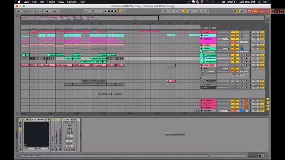Toggle the MIDI arrangement overdub plus button
This screenshot has height=160, width=285.
[x=116, y=11]
